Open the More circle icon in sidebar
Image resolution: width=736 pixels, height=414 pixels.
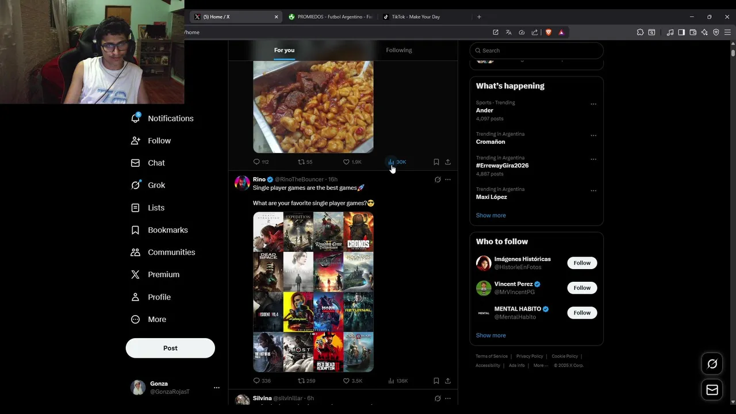coord(136,319)
